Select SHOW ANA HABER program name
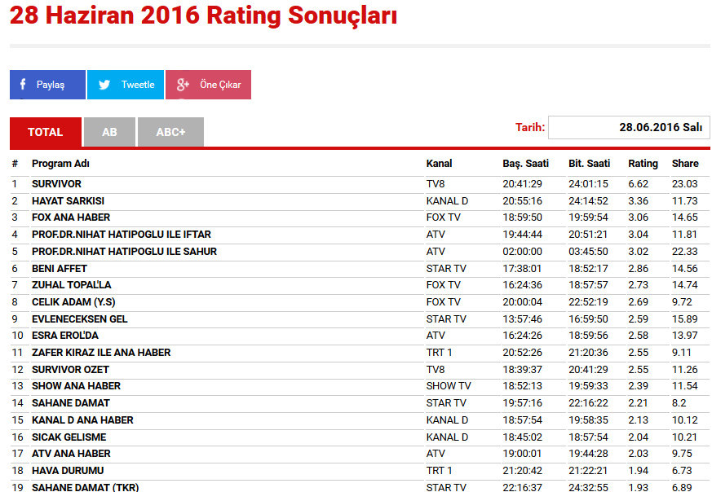712x492 pixels. 77,386
